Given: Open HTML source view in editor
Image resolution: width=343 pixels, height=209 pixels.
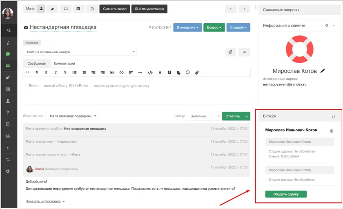Looking at the screenshot, I should click(28, 72).
